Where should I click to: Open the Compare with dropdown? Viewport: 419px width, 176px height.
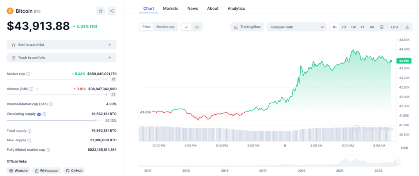point(297,27)
